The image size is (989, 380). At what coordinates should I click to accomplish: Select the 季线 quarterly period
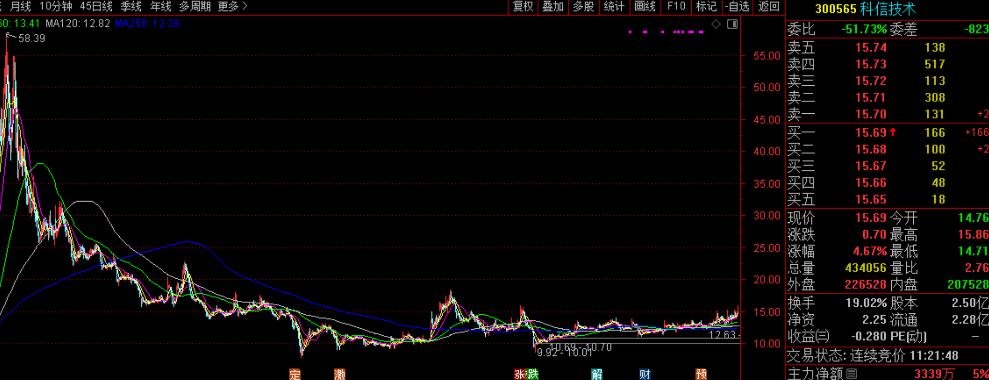tap(131, 7)
